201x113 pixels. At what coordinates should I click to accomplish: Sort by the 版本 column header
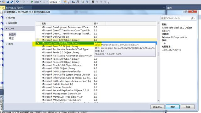pos(99,24)
